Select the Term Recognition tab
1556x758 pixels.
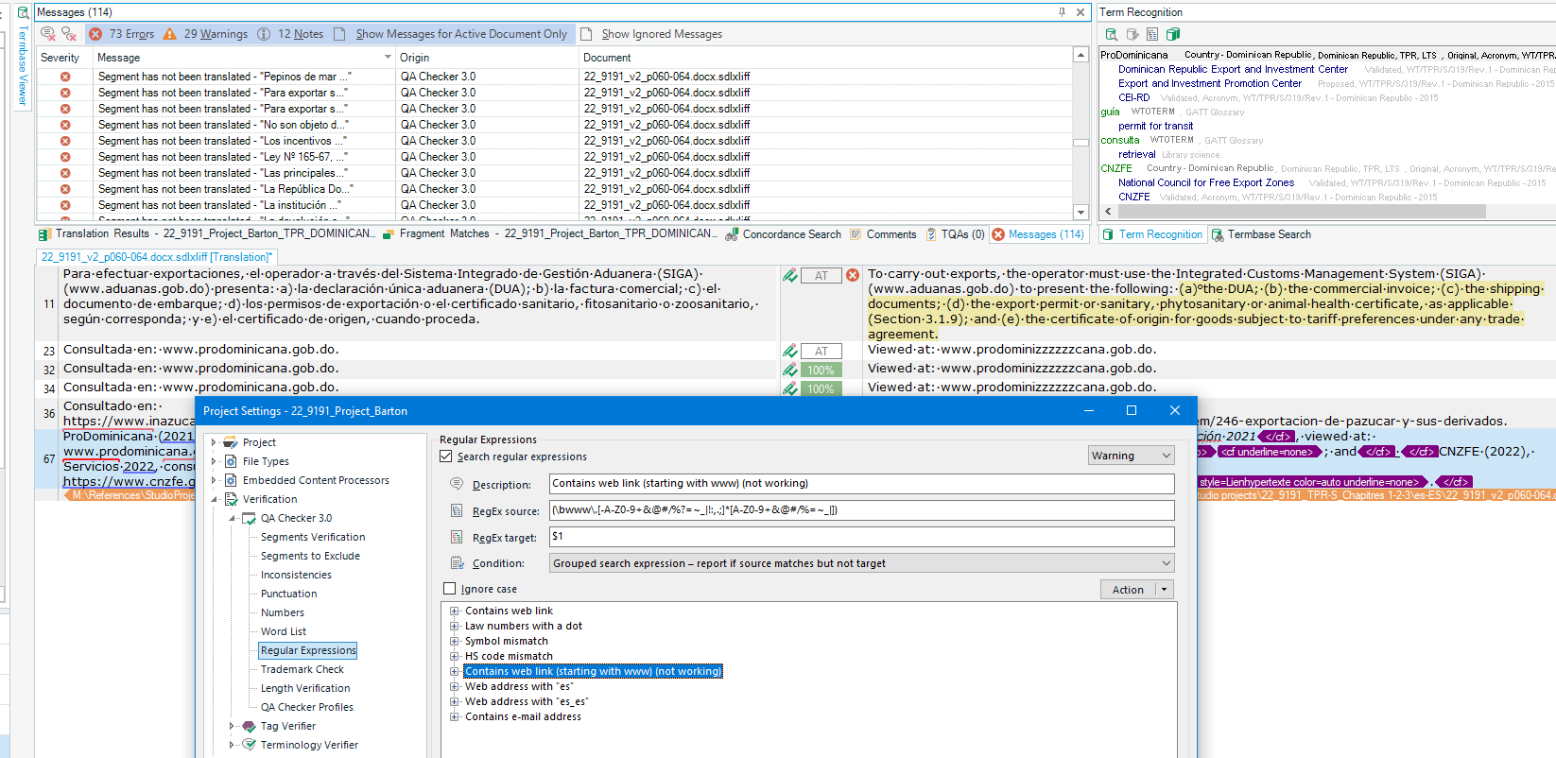(x=1152, y=234)
